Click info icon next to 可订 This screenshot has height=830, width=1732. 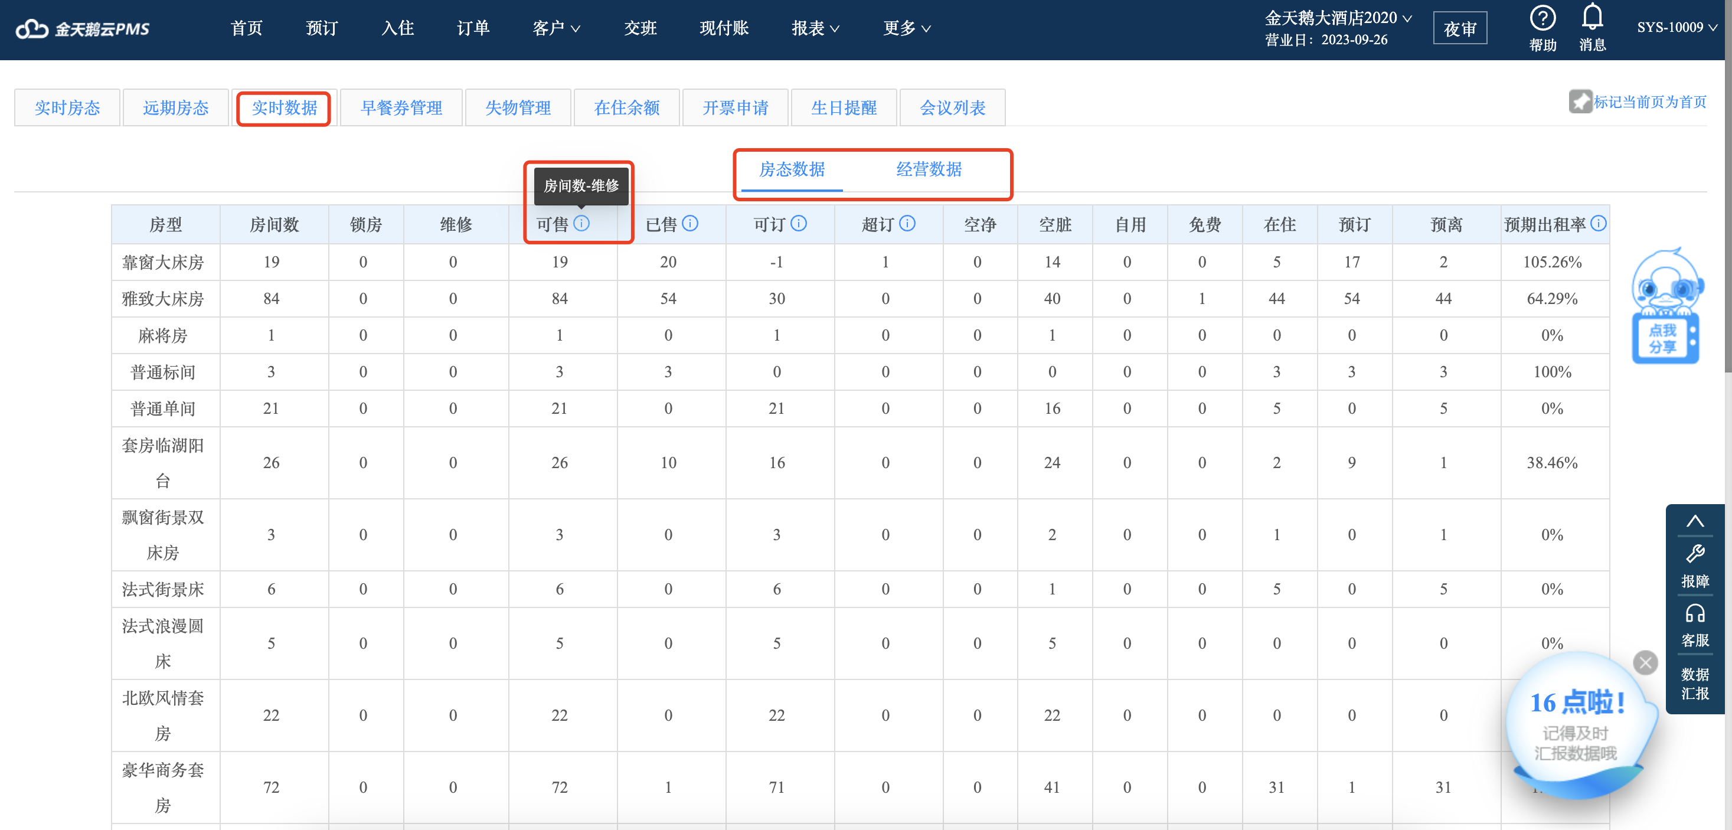tap(798, 223)
